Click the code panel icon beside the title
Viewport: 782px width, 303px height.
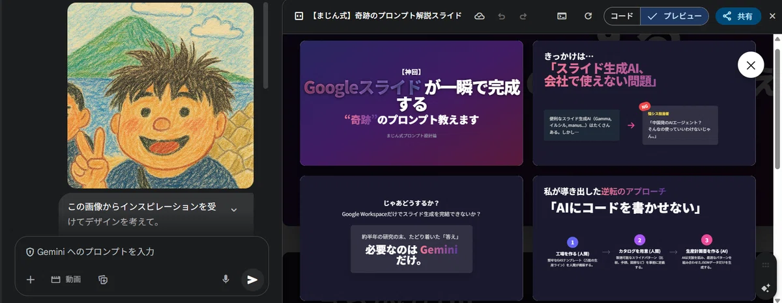[x=298, y=16]
